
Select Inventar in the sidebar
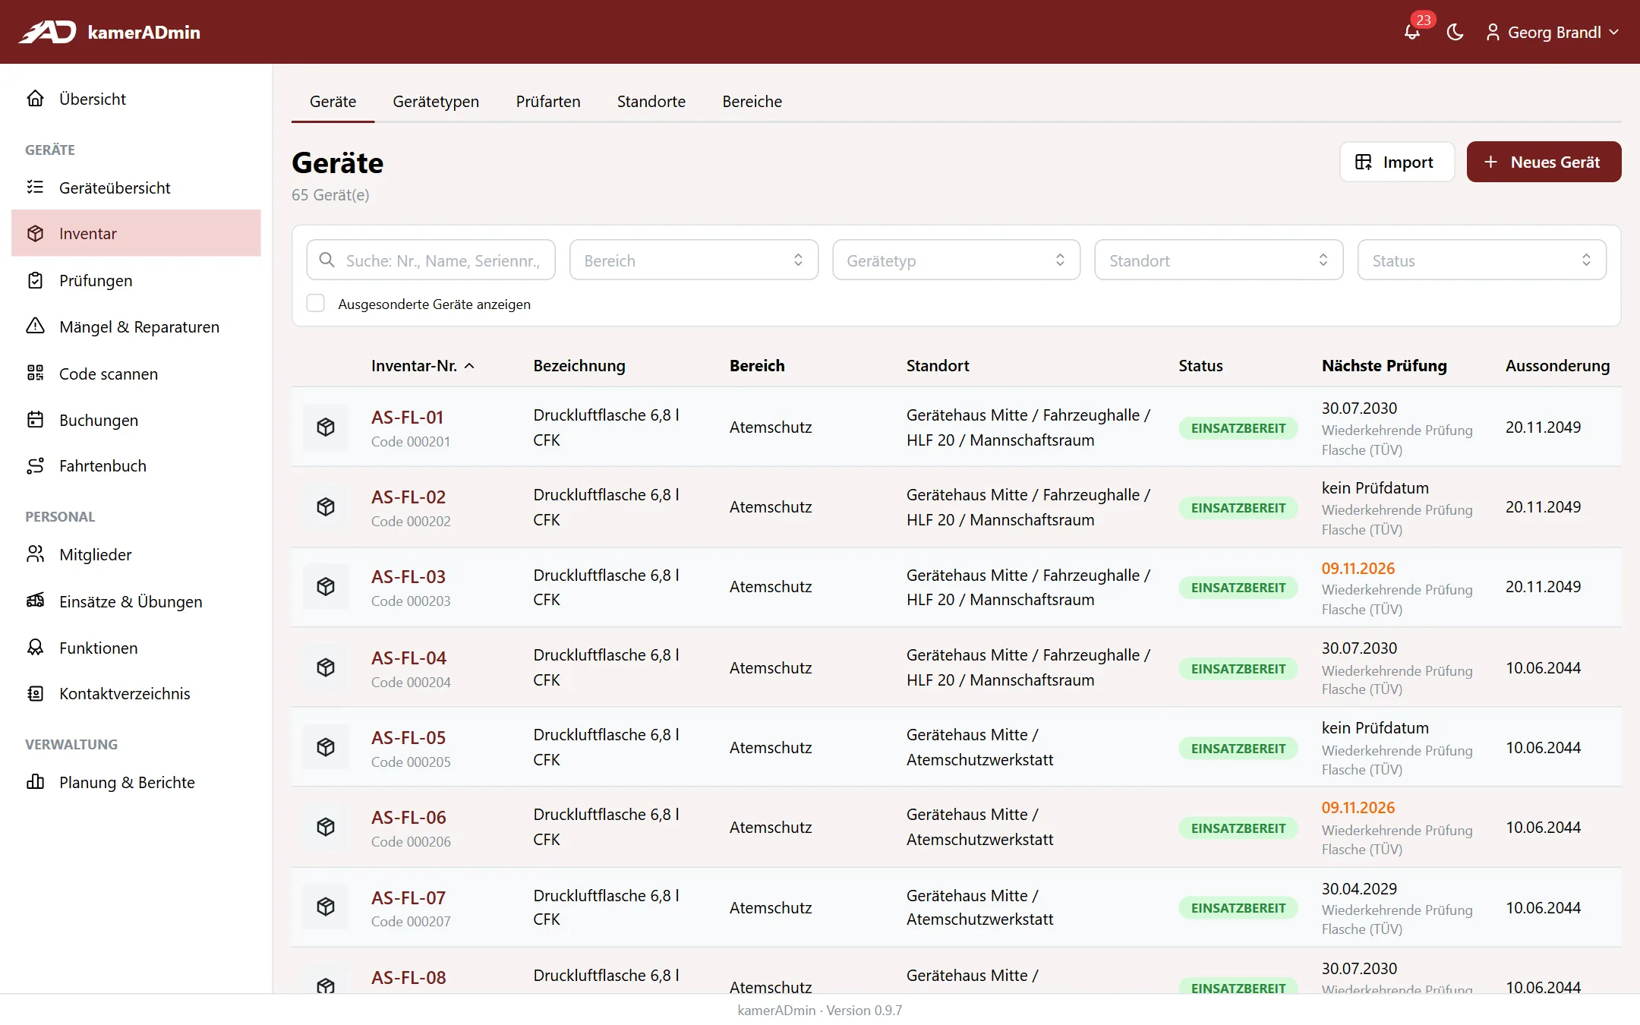pyautogui.click(x=136, y=233)
